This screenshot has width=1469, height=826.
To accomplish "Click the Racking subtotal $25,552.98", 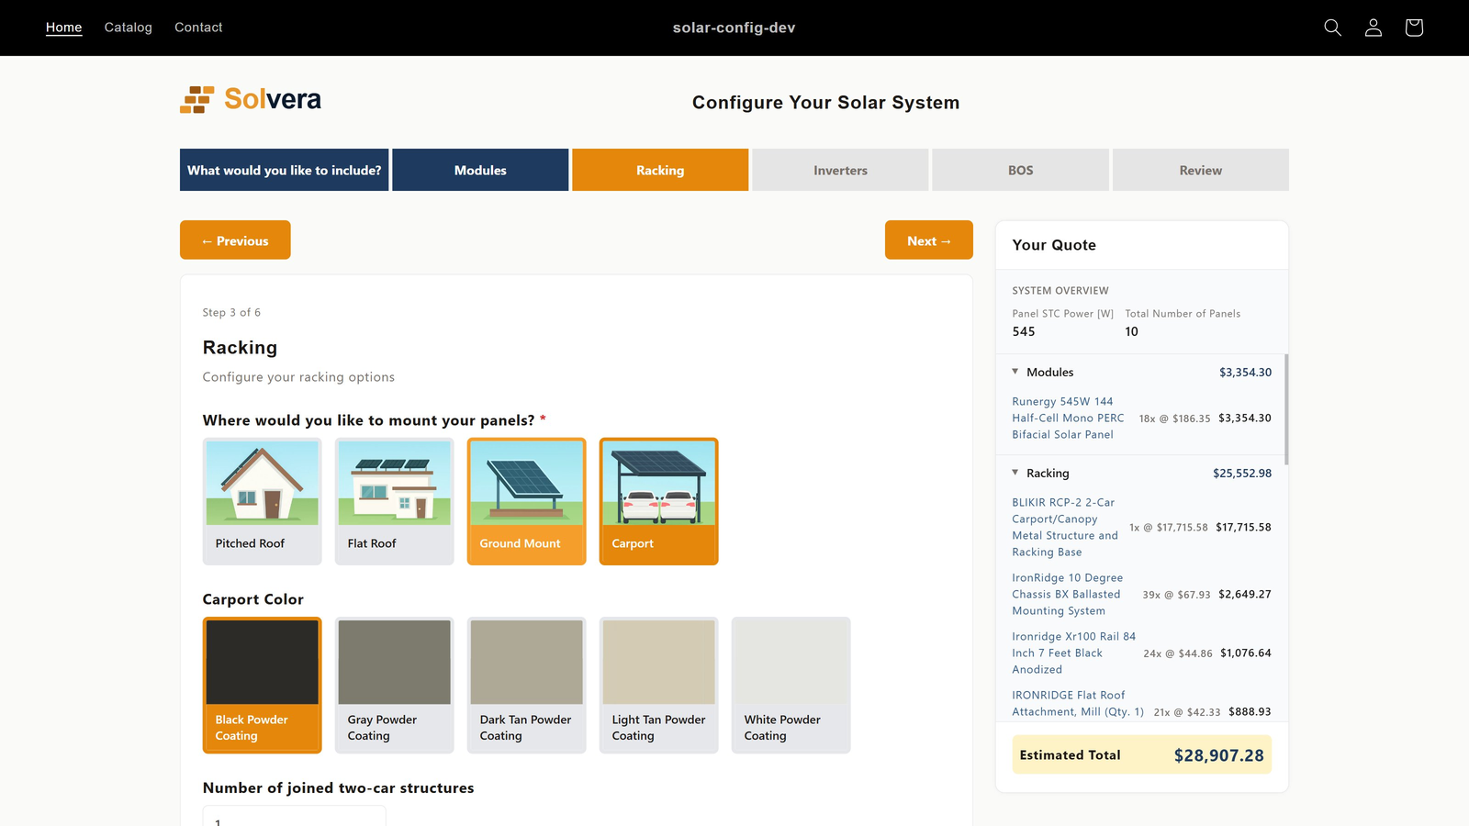I will [1242, 474].
